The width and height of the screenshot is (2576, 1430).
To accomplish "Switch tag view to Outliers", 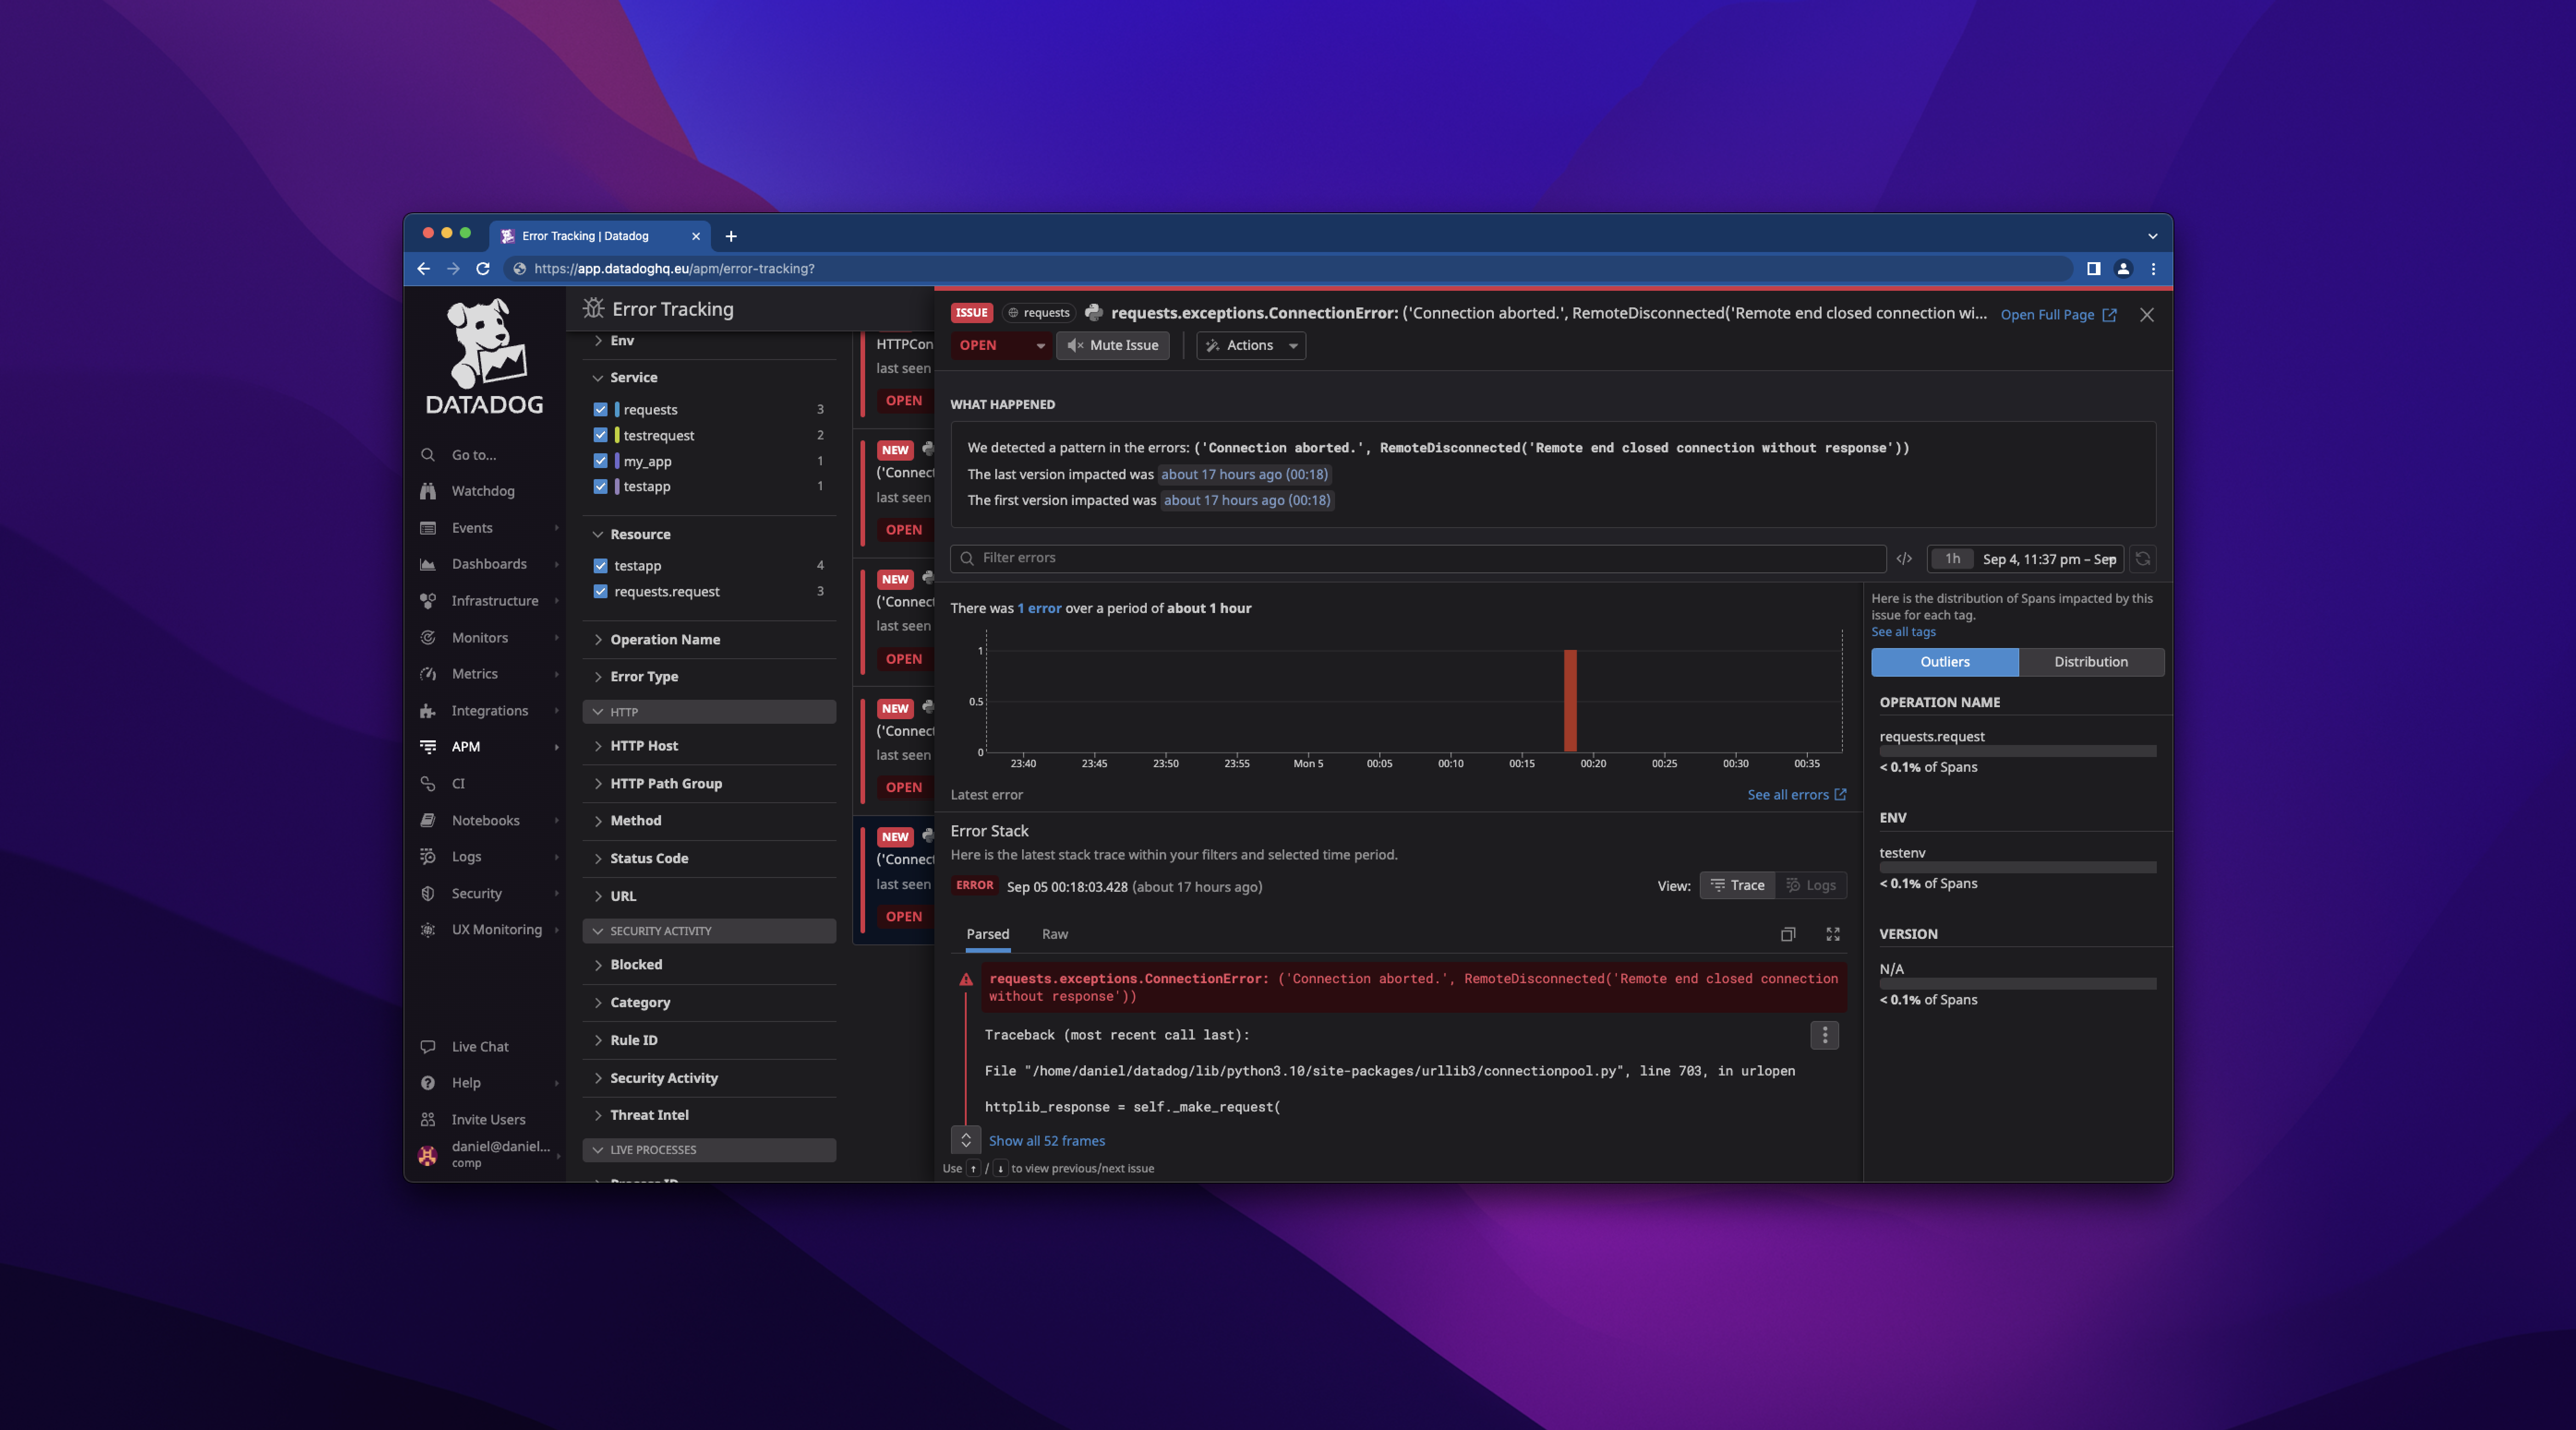I will pyautogui.click(x=1945, y=662).
